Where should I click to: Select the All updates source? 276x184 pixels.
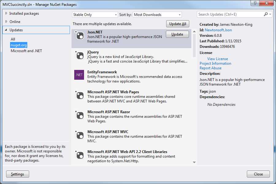click(13, 39)
